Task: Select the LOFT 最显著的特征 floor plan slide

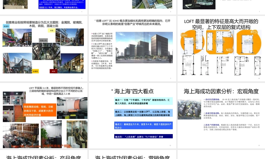Action: point(221,48)
